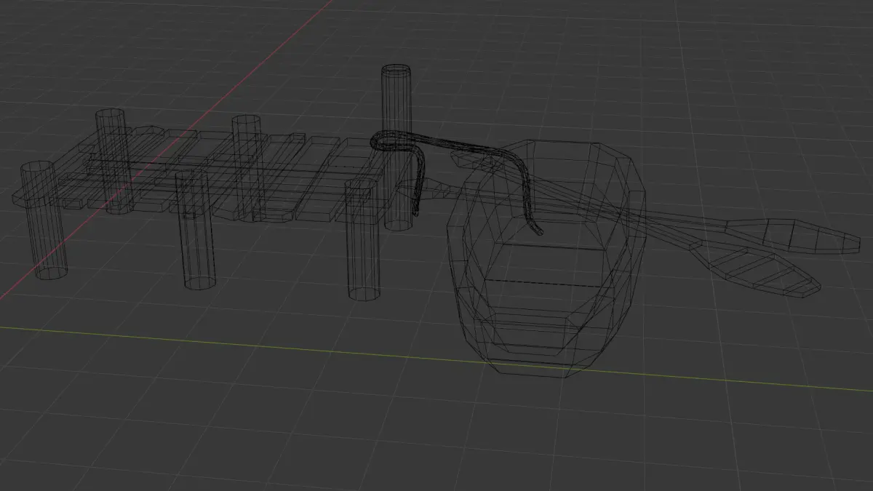Select the lower oar blade beside the boat
The width and height of the screenshot is (873, 491).
[x=757, y=270]
